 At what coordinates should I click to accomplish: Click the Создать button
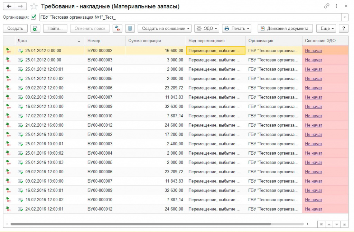[15, 28]
